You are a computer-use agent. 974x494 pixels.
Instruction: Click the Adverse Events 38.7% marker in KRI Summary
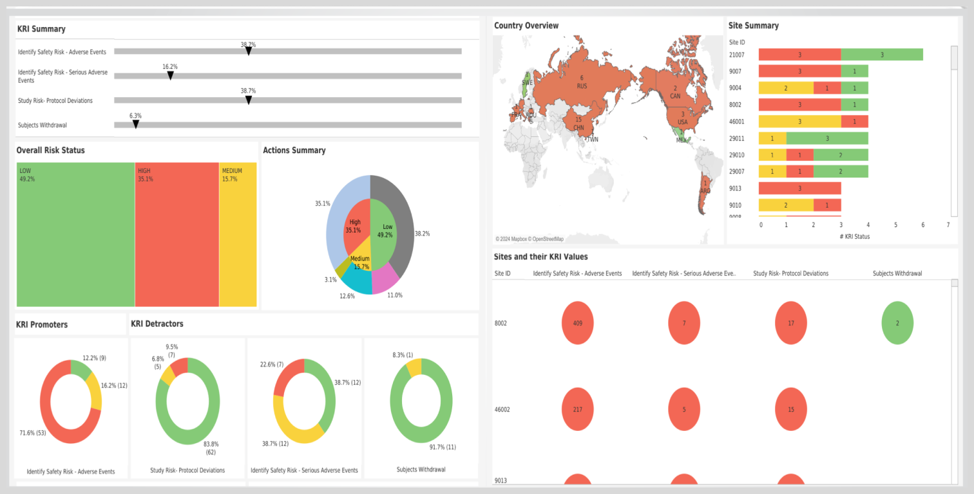point(249,51)
